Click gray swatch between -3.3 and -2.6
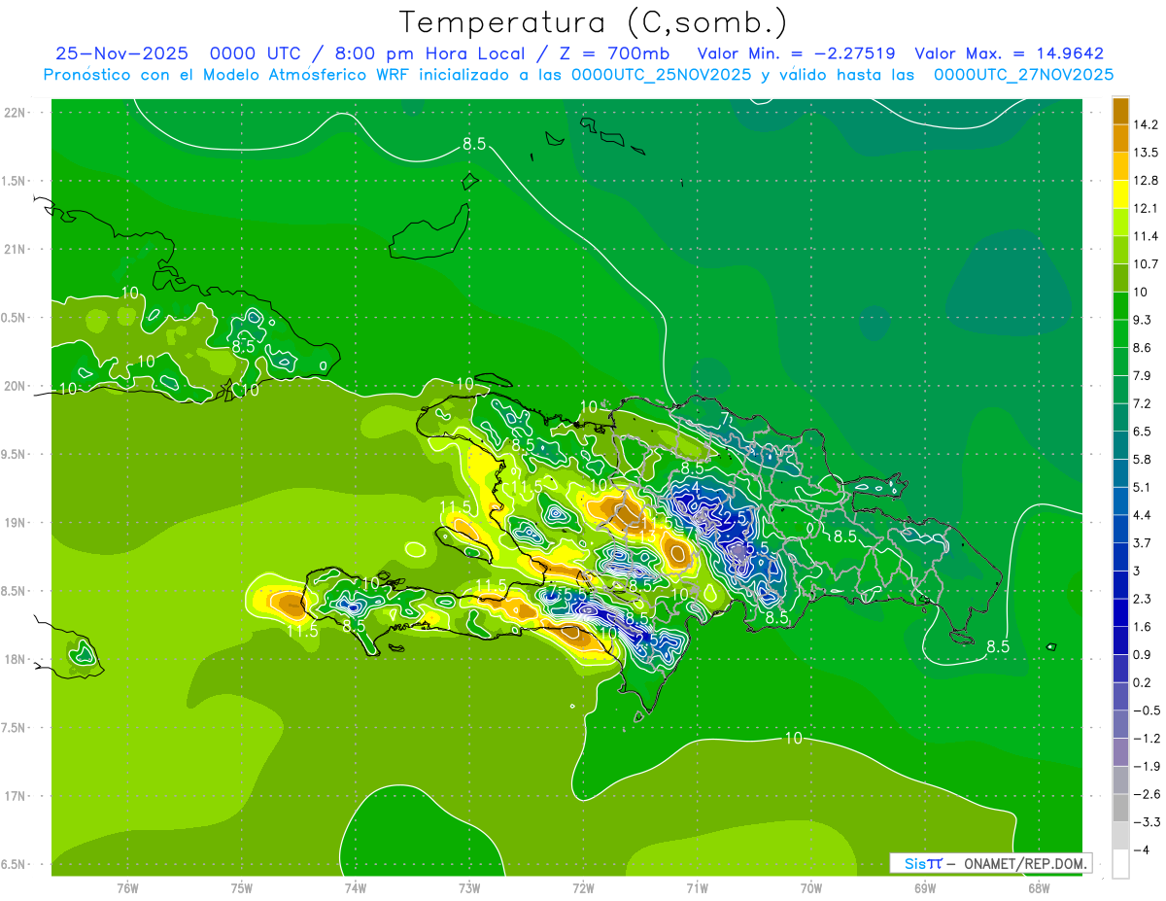This screenshot has width=1166, height=901. point(1120,809)
